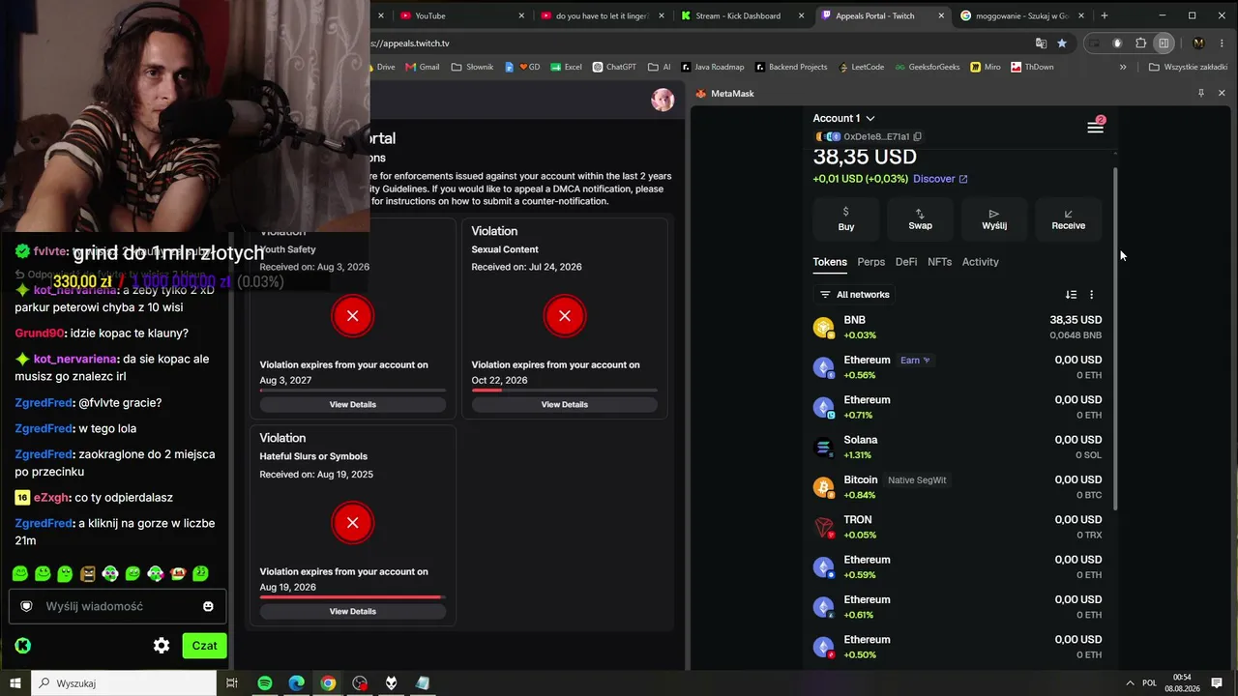Send message with the Czat button
This screenshot has height=696, width=1238.
click(x=204, y=646)
